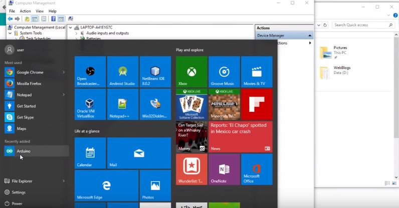Collapse the System Tools tree node
Image resolution: width=399 pixels, height=208 pixels.
(x=10, y=33)
